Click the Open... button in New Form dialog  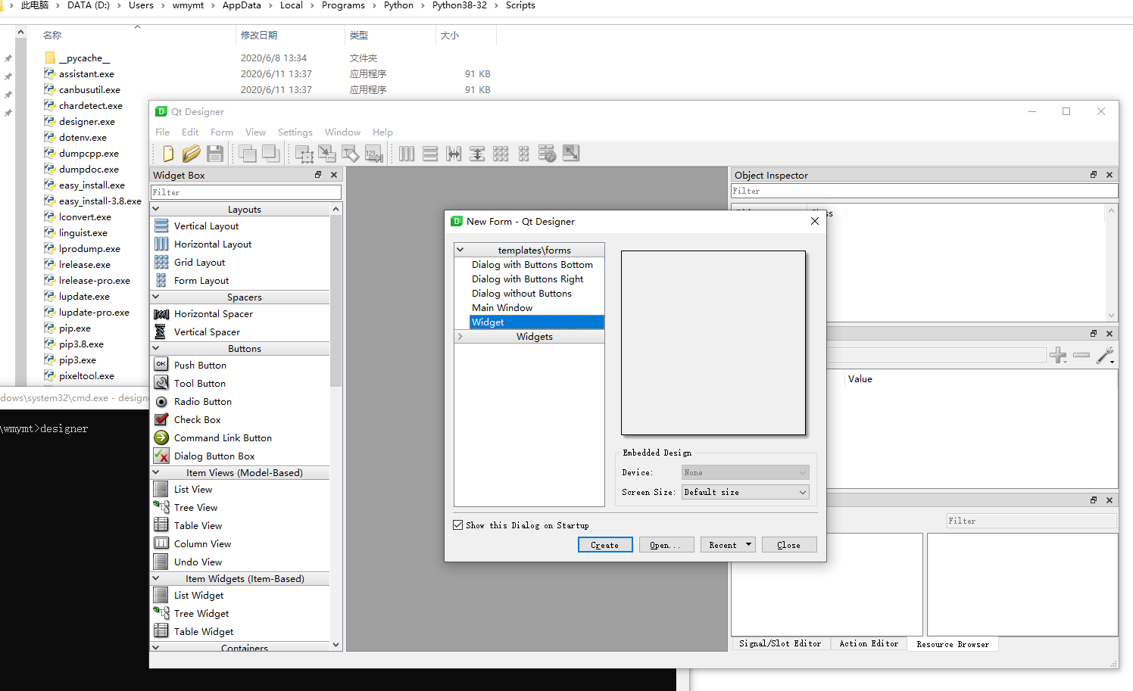pos(666,545)
